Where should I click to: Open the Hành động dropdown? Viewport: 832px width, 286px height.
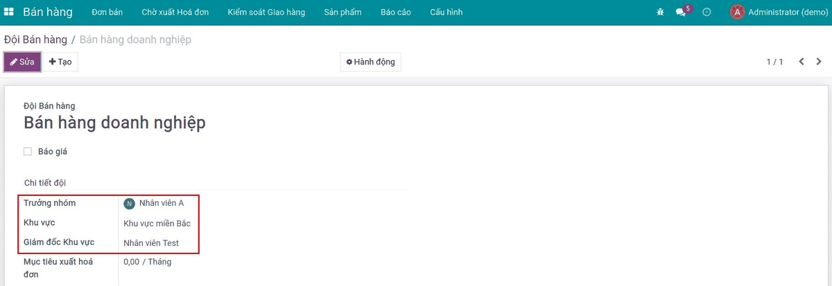pos(370,62)
